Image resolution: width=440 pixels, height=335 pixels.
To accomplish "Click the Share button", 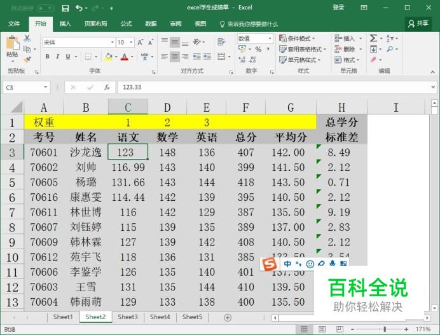I will point(418,24).
